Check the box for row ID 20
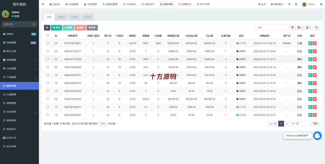Screen dimensions: 325x164 click(48, 67)
